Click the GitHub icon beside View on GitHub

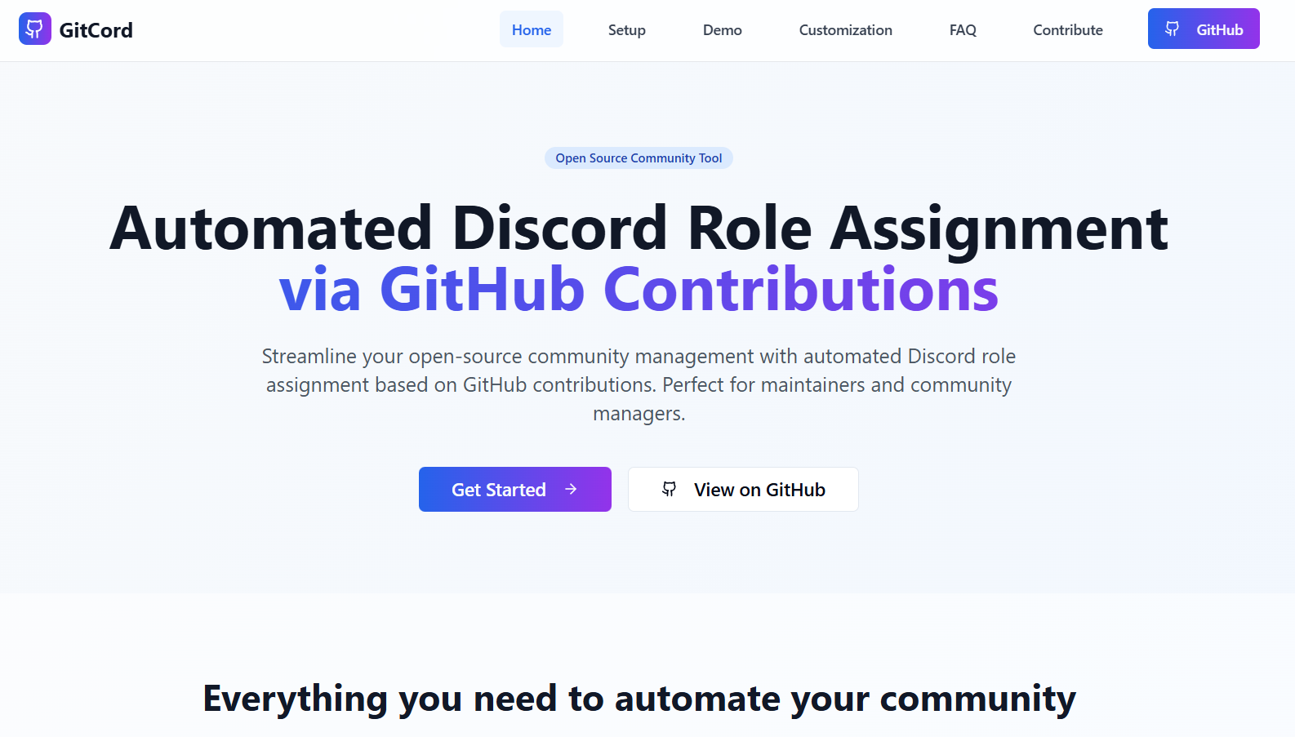pos(669,489)
